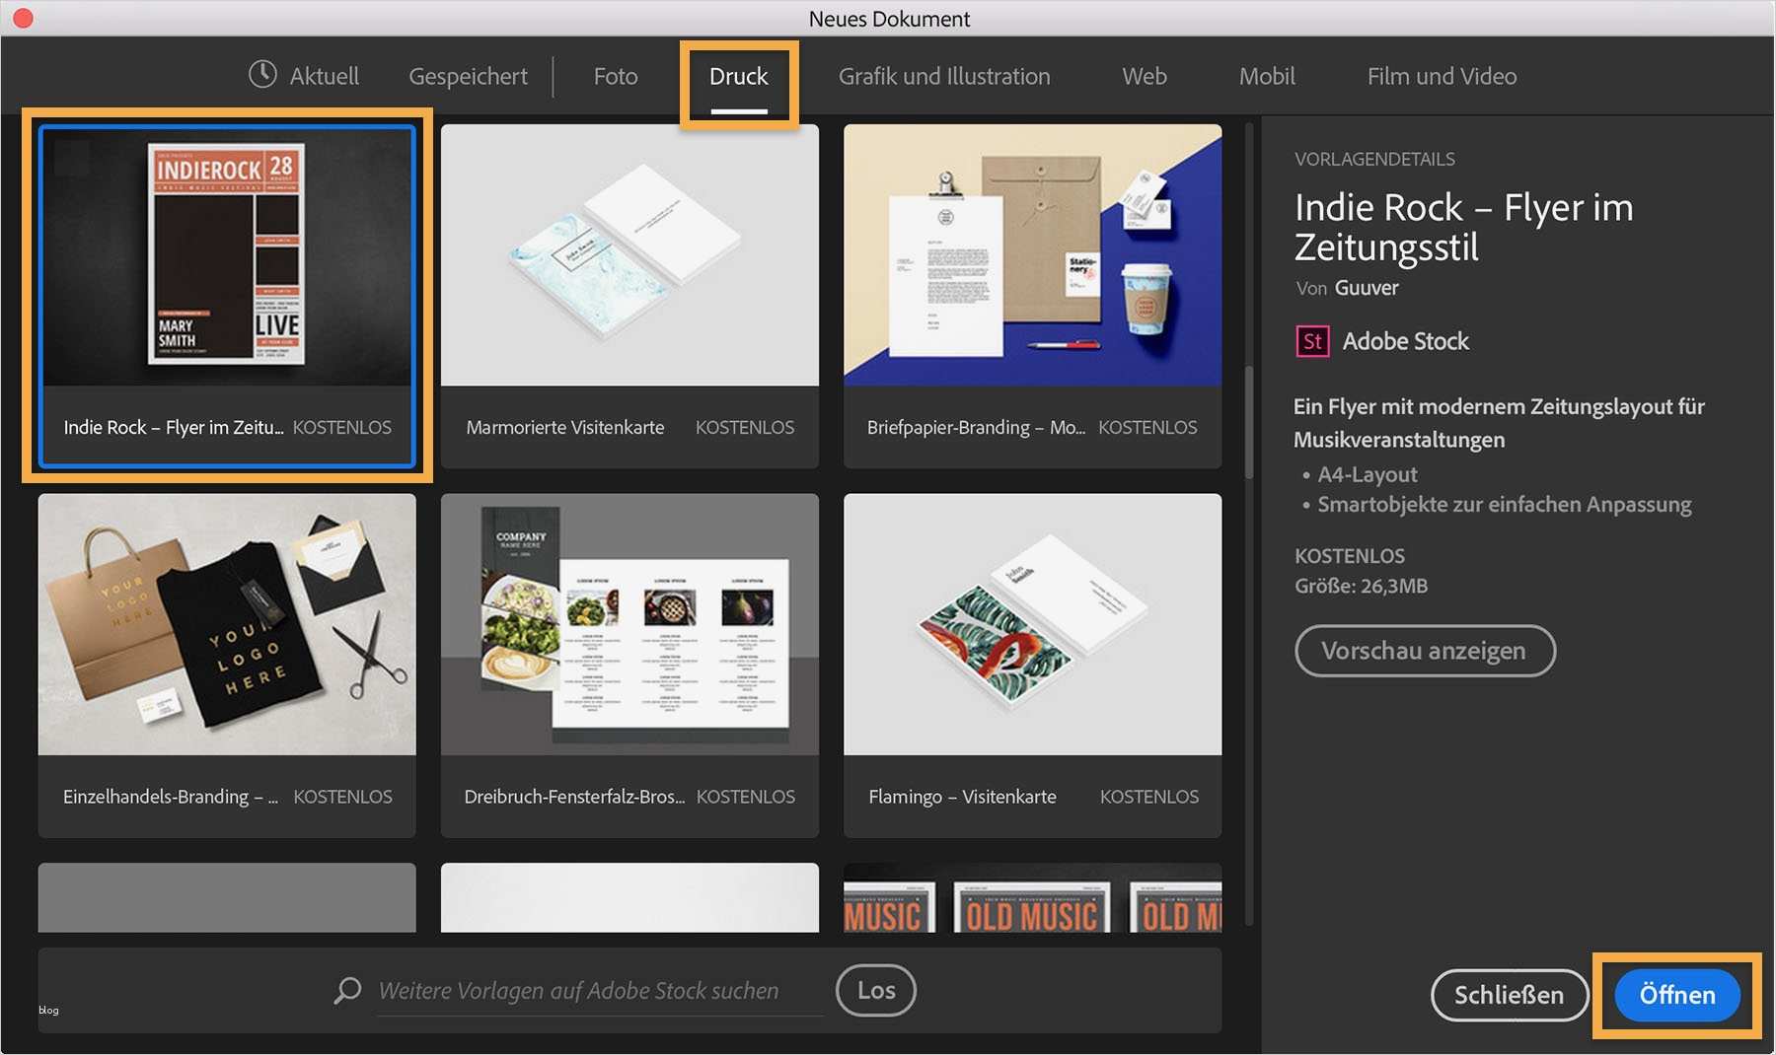Click KOSTENLOS label on Flamingo Visitenkarte card
Viewport: 1776px width, 1055px height.
point(1149,797)
